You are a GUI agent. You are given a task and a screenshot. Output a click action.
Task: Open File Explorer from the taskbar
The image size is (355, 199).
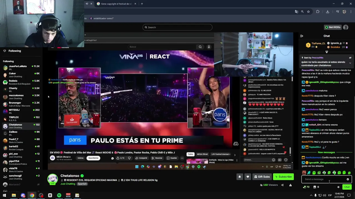pos(14,195)
